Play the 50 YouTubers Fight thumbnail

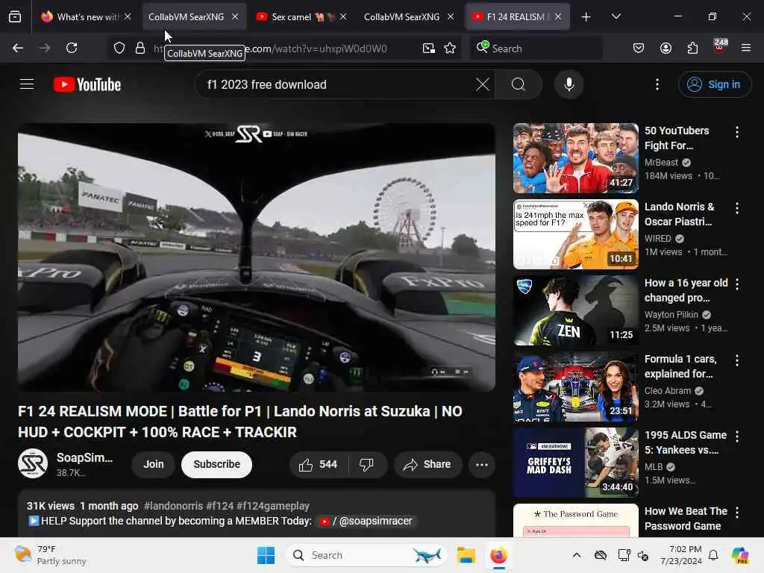575,158
